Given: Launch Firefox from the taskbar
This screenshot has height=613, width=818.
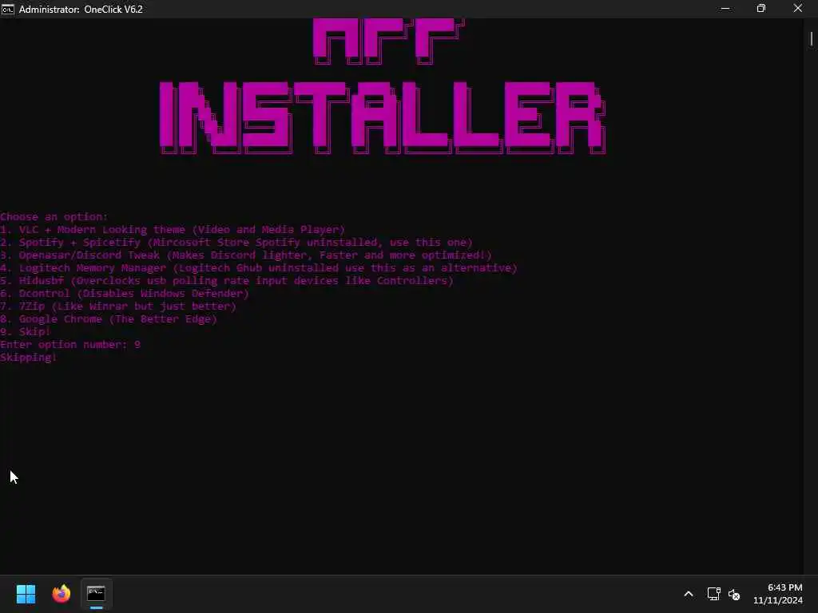Looking at the screenshot, I should coord(61,594).
